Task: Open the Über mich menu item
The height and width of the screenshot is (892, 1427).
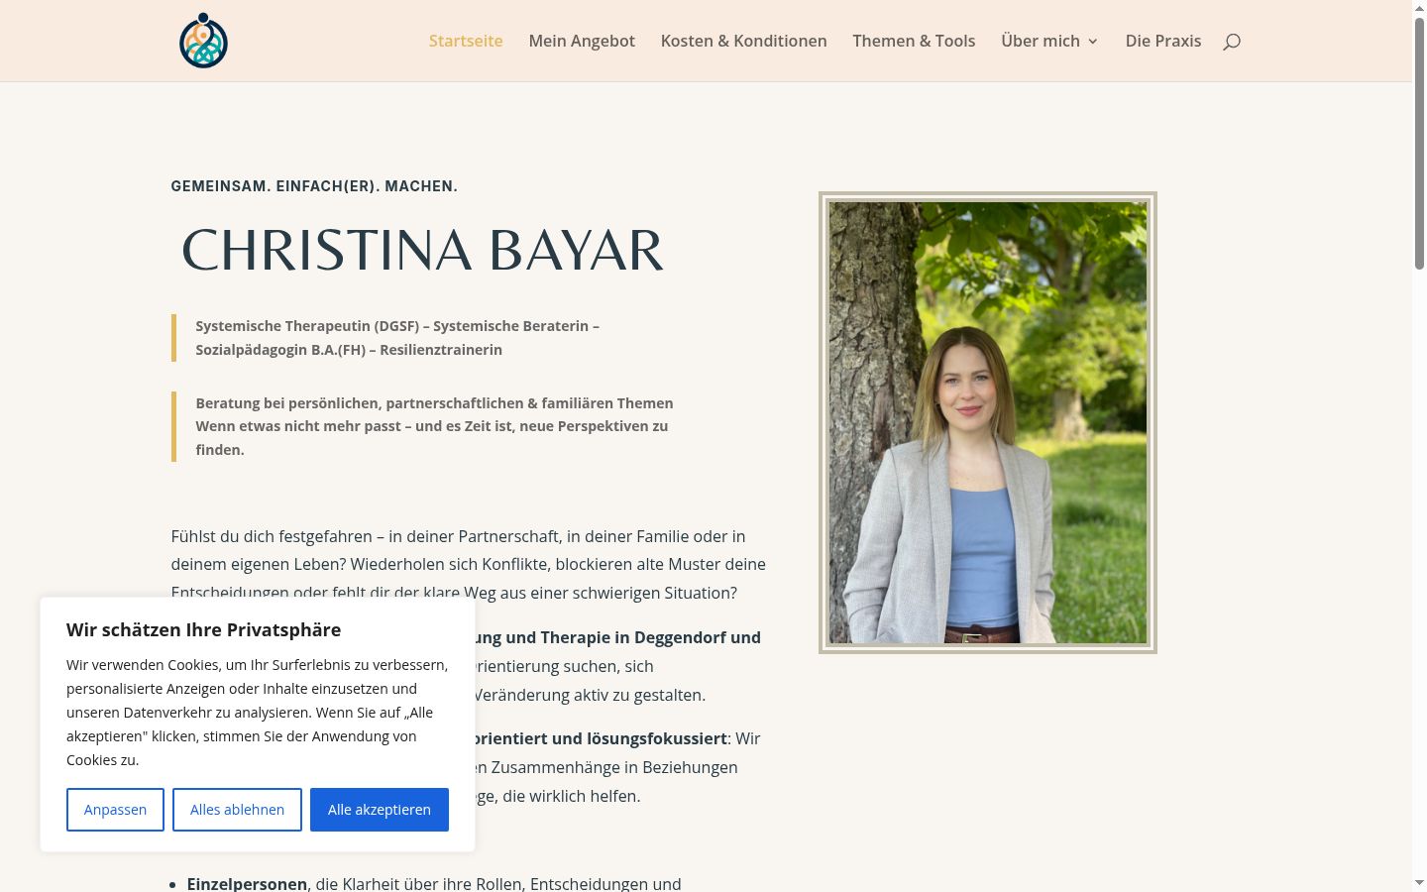Action: point(1041,41)
